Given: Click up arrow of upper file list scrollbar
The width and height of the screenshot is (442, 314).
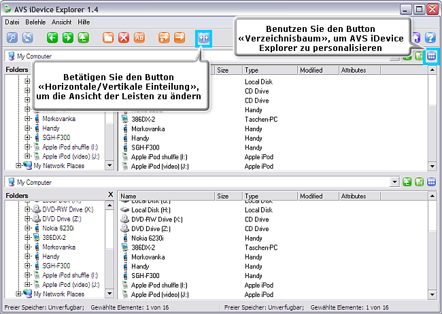Looking at the screenshot, I should pyautogui.click(x=432, y=70).
